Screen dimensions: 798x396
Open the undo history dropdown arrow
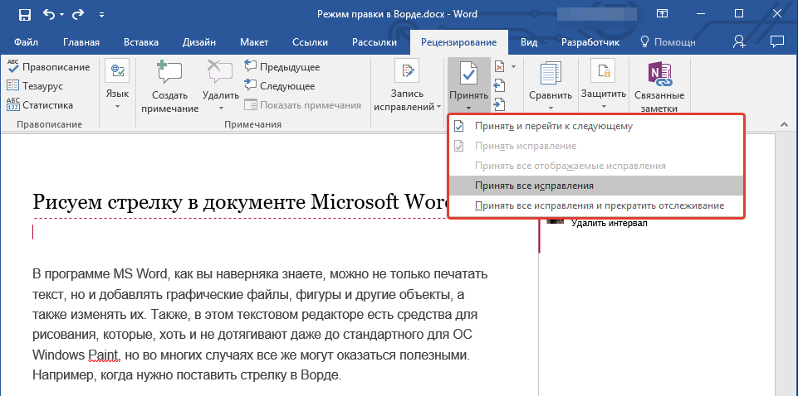tap(61, 15)
